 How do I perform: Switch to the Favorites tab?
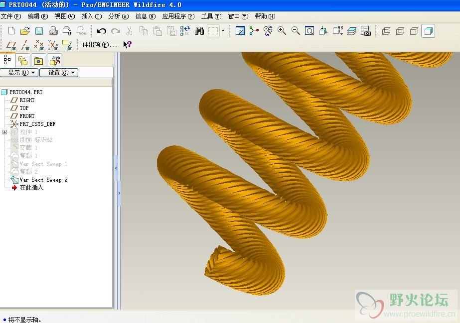click(x=39, y=60)
